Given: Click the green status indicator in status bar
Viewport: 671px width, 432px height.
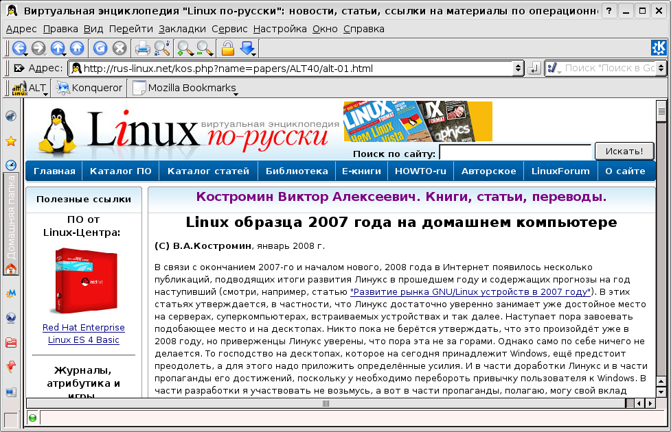Looking at the screenshot, I should [x=32, y=418].
